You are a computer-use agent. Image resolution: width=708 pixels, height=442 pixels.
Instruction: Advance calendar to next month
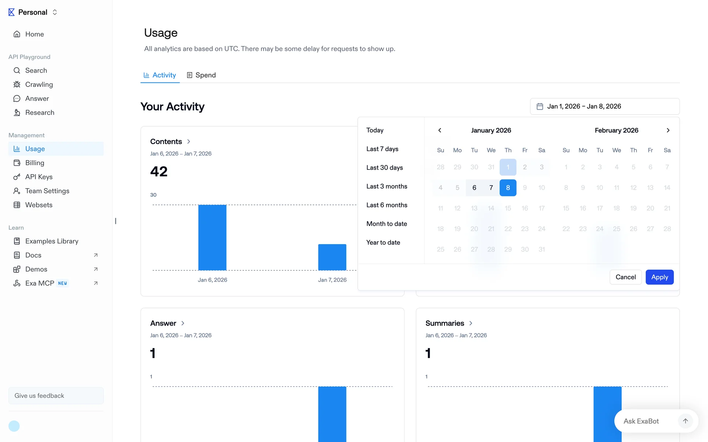(668, 130)
